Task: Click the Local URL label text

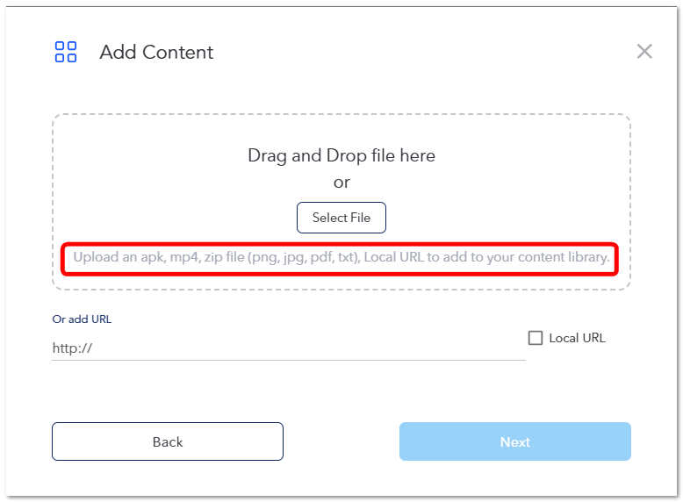Action: [577, 338]
